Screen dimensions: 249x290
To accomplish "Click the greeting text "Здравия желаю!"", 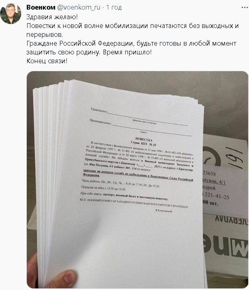I will tap(52, 17).
